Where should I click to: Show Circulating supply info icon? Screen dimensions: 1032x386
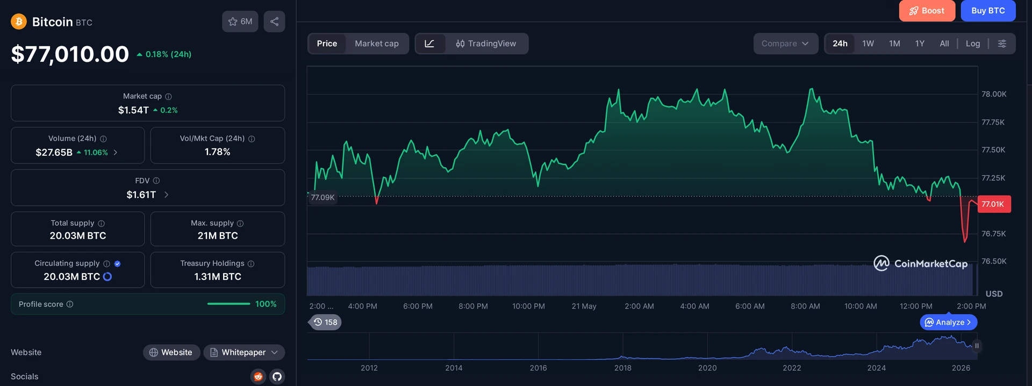106,263
